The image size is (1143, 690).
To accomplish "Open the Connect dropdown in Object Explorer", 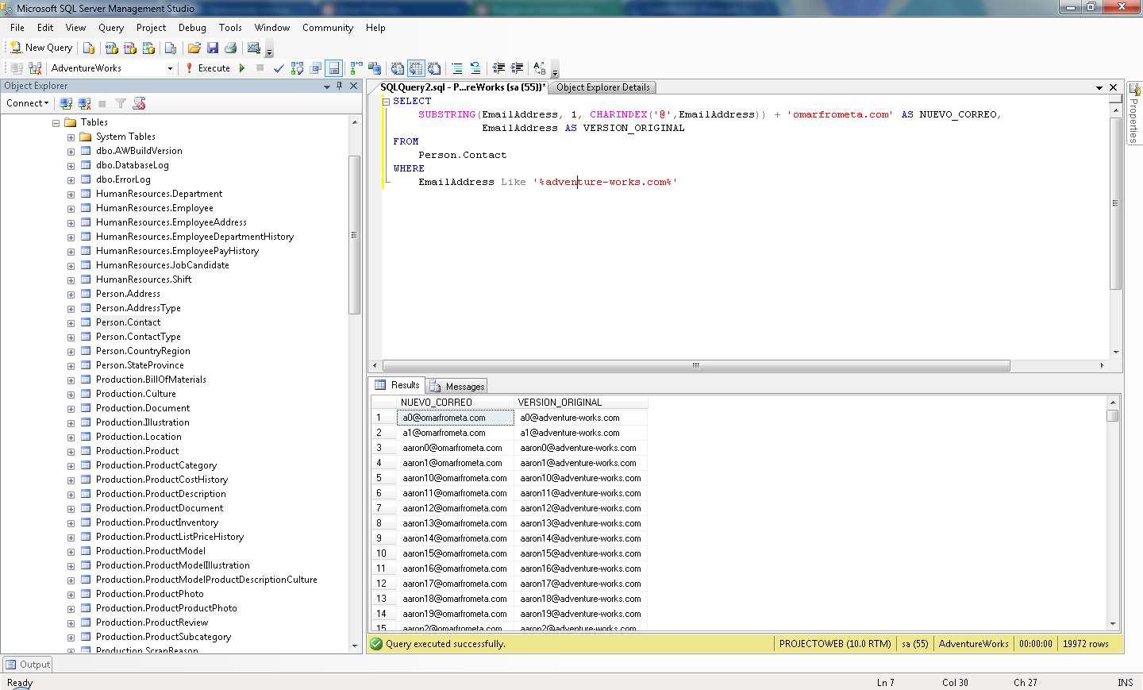I will click(28, 103).
